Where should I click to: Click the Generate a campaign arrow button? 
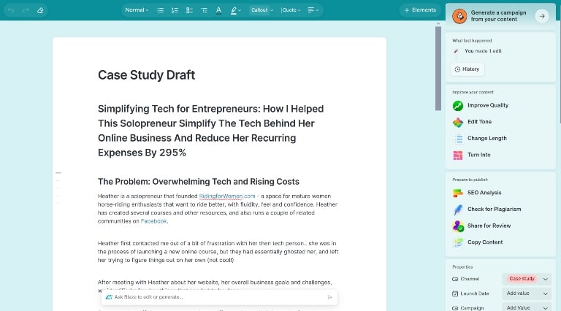[542, 16]
